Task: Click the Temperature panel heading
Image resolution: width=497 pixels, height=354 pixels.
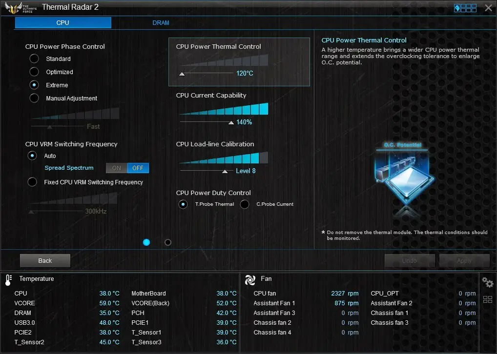Action: [37, 278]
